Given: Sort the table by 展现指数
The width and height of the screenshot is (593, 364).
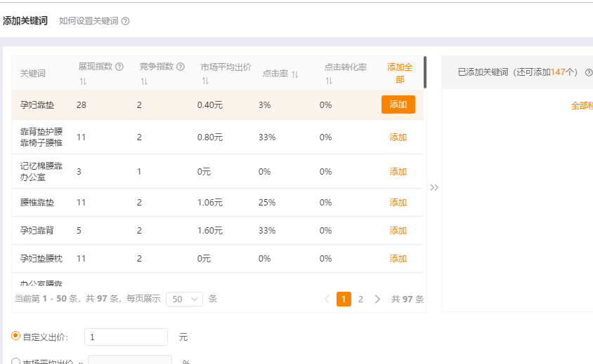Looking at the screenshot, I should pyautogui.click(x=83, y=81).
